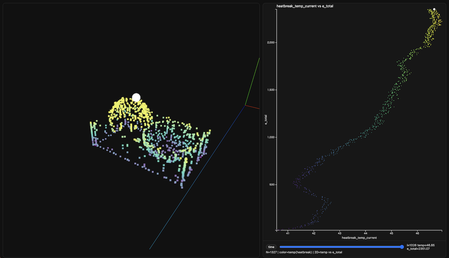Click the e_total y-axis label
The image size is (449, 258).
click(266, 119)
